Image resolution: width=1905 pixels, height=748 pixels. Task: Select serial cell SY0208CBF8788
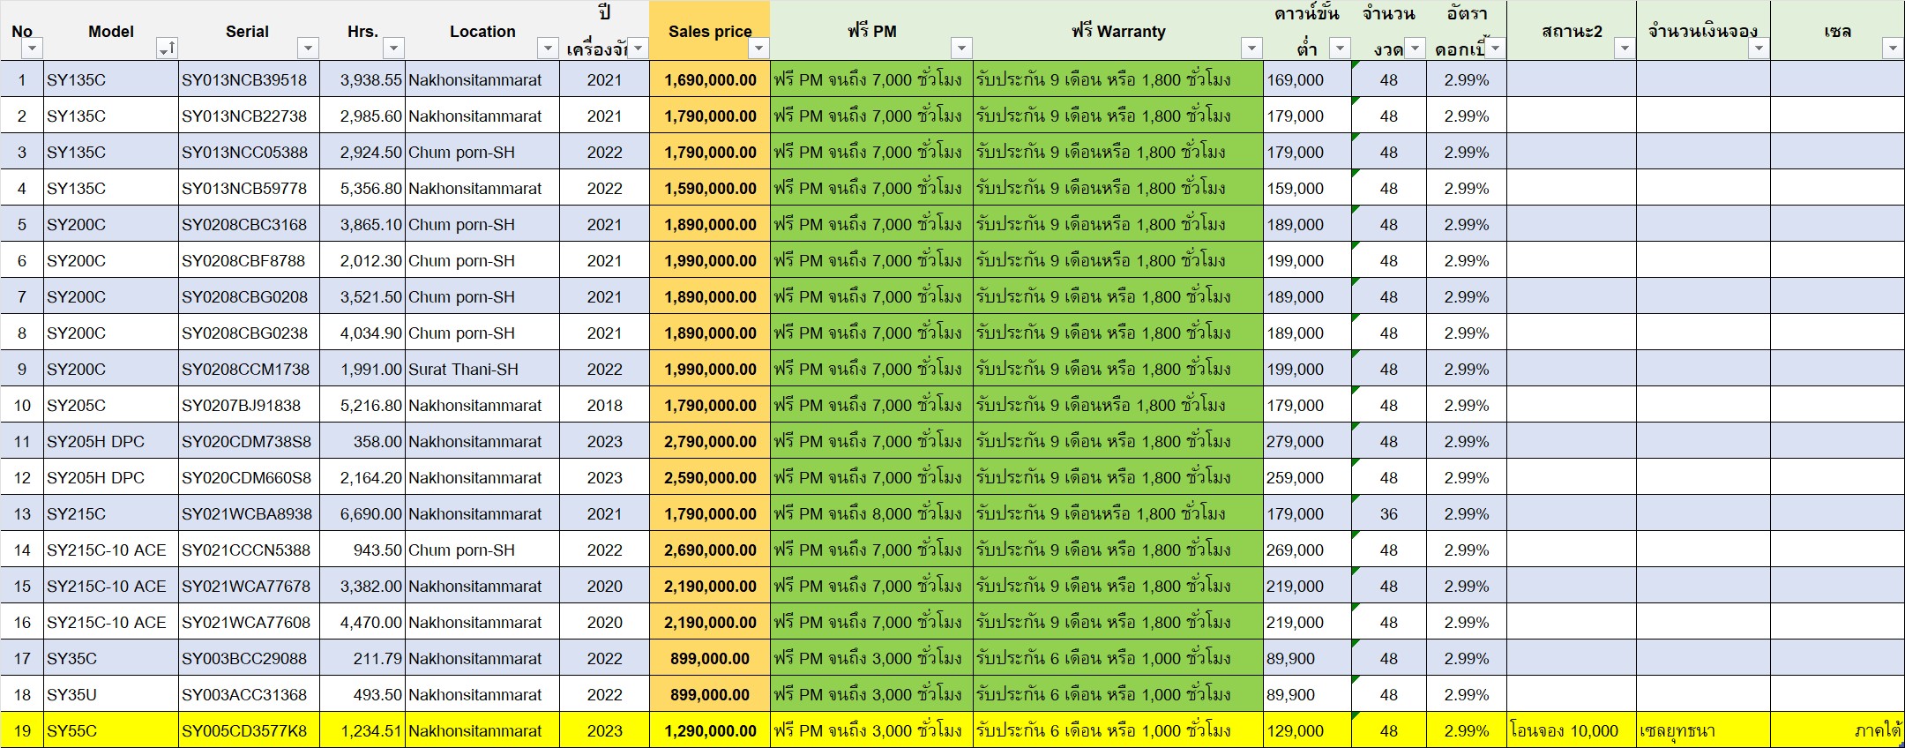249,260
